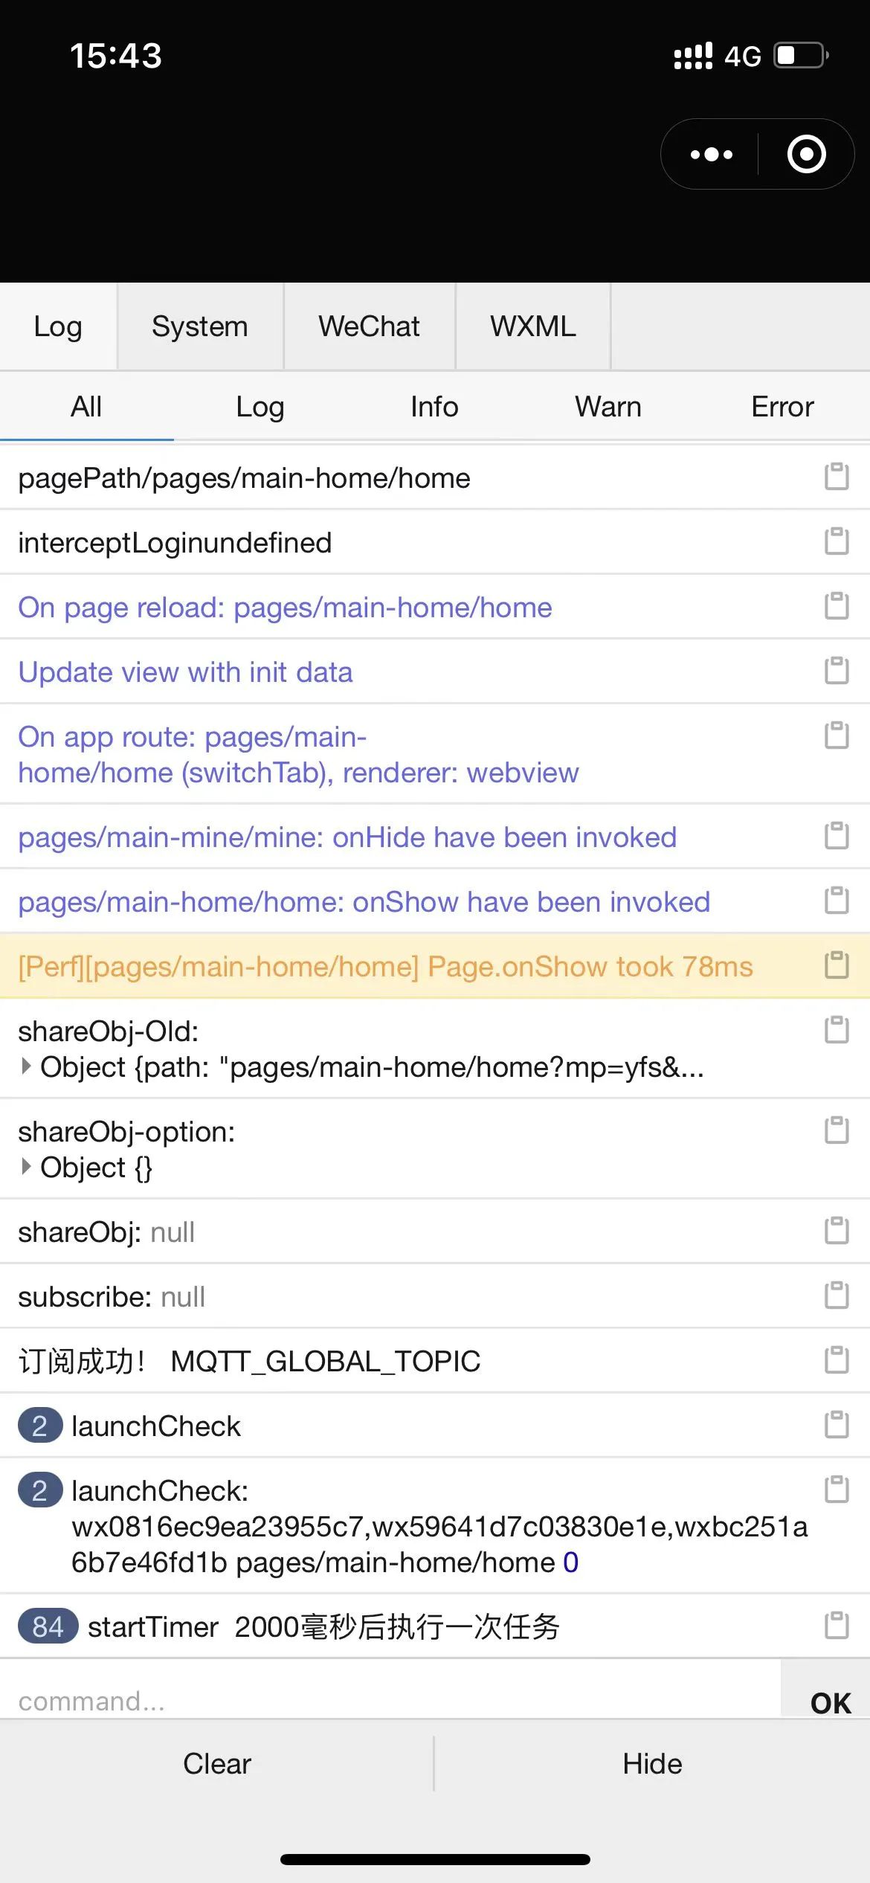Copy the 'Update view with init data' entry

pyautogui.click(x=837, y=671)
